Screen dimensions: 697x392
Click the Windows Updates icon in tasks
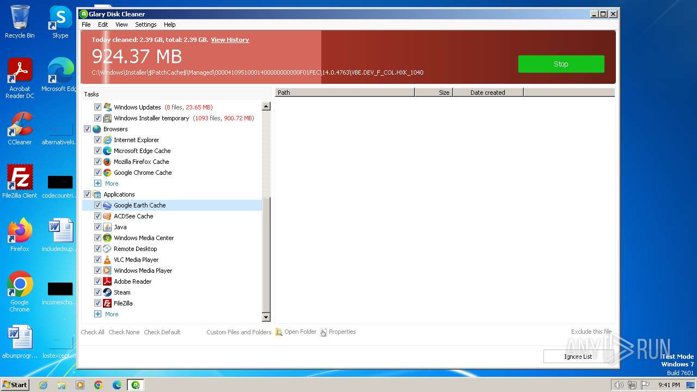coord(107,107)
